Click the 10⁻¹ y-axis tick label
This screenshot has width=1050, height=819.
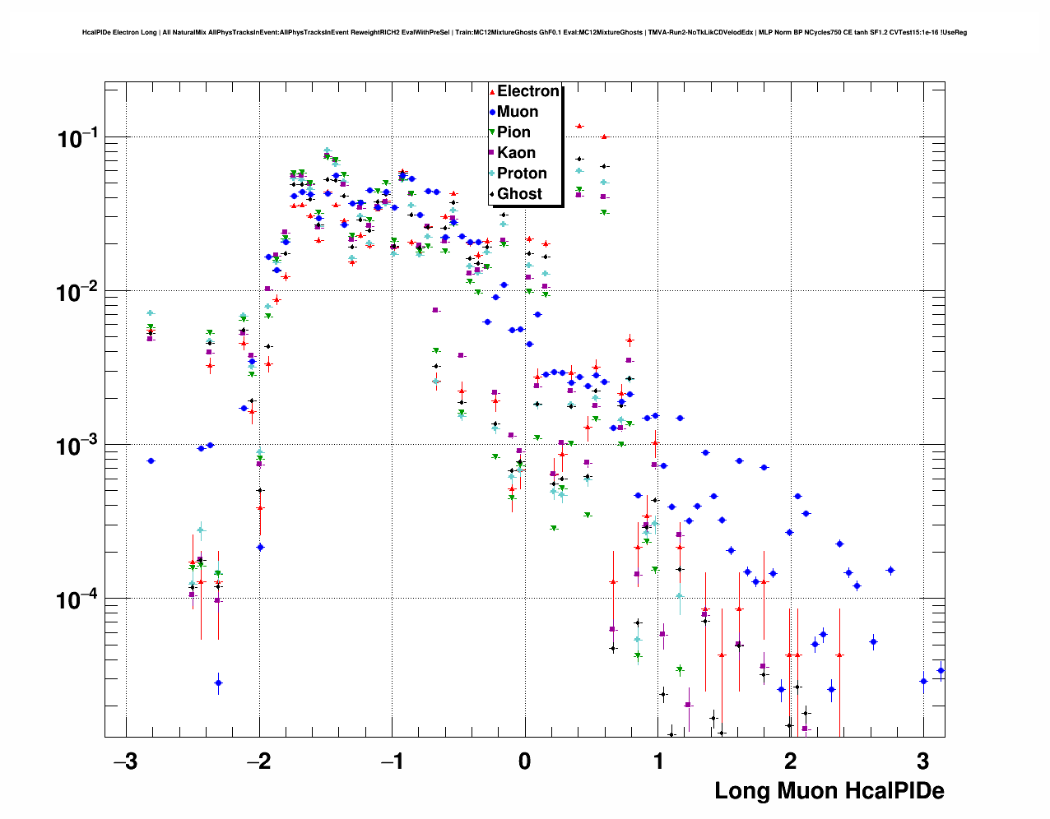[77, 139]
